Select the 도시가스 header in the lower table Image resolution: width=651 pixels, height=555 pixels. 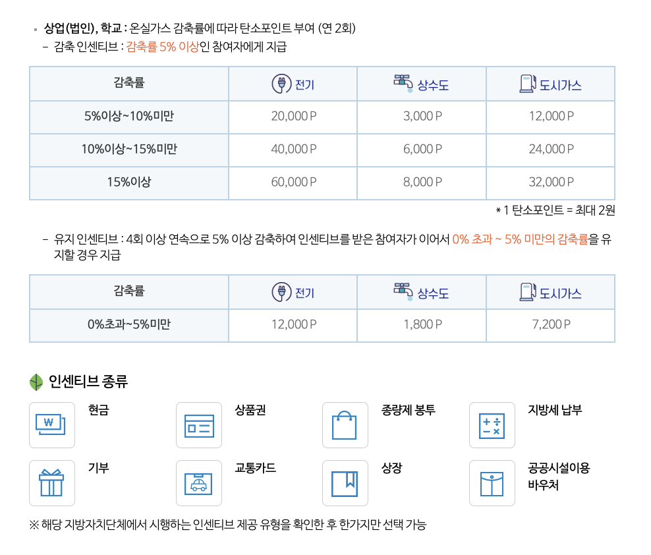550,292
